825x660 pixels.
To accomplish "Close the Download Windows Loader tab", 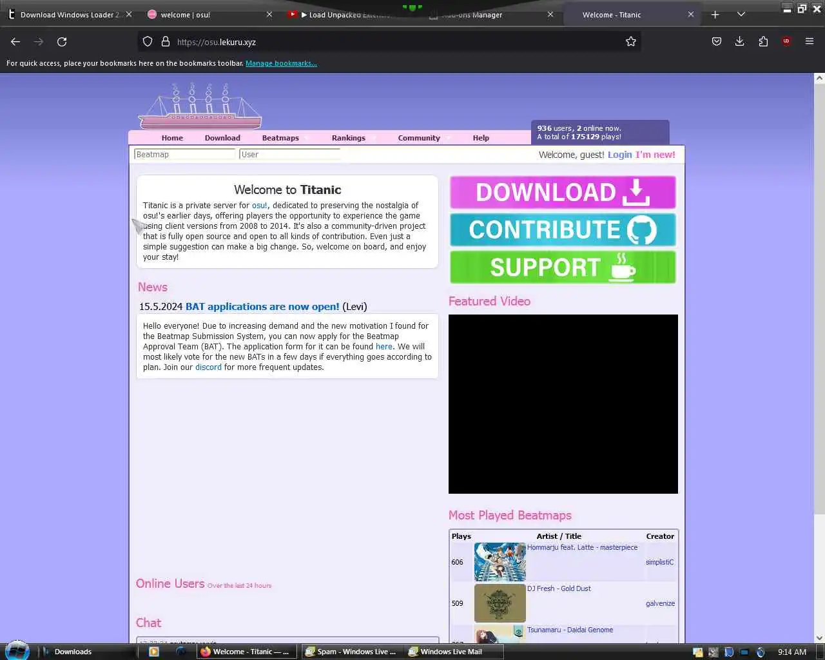I will pyautogui.click(x=129, y=14).
